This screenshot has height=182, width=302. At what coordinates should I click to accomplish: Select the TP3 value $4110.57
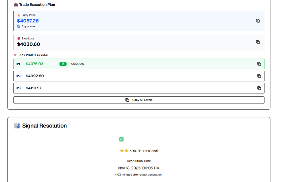pos(34,88)
